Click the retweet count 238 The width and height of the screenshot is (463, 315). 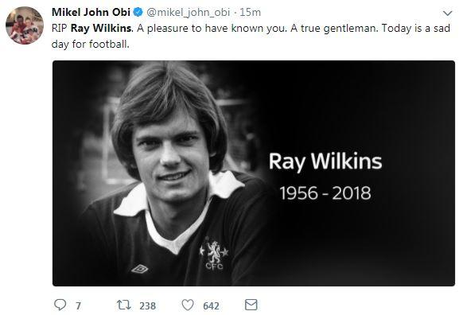(x=148, y=305)
